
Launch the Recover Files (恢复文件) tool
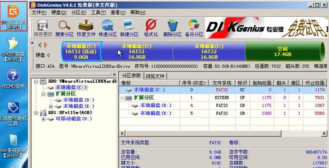[86, 28]
